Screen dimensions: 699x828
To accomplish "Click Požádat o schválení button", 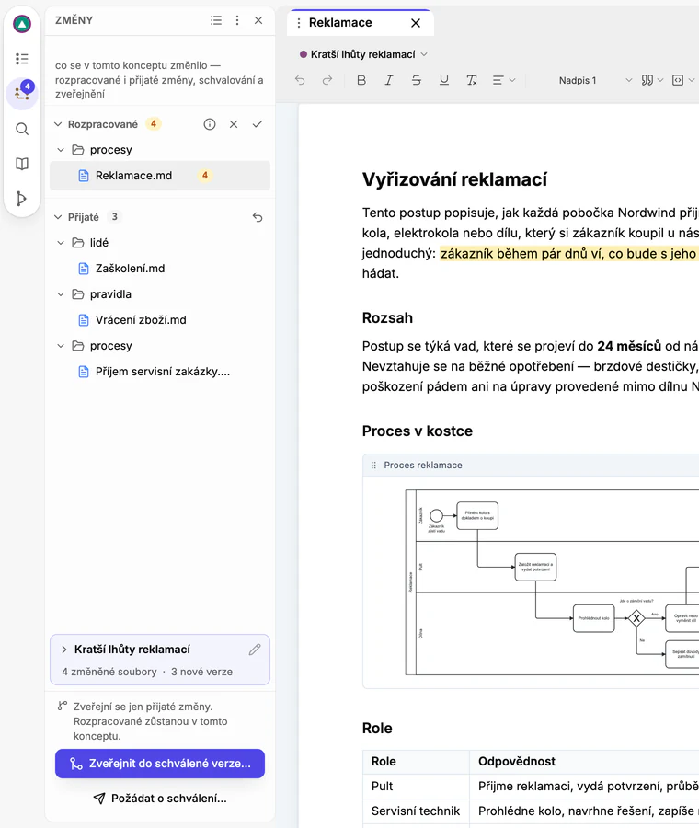I will (x=160, y=799).
